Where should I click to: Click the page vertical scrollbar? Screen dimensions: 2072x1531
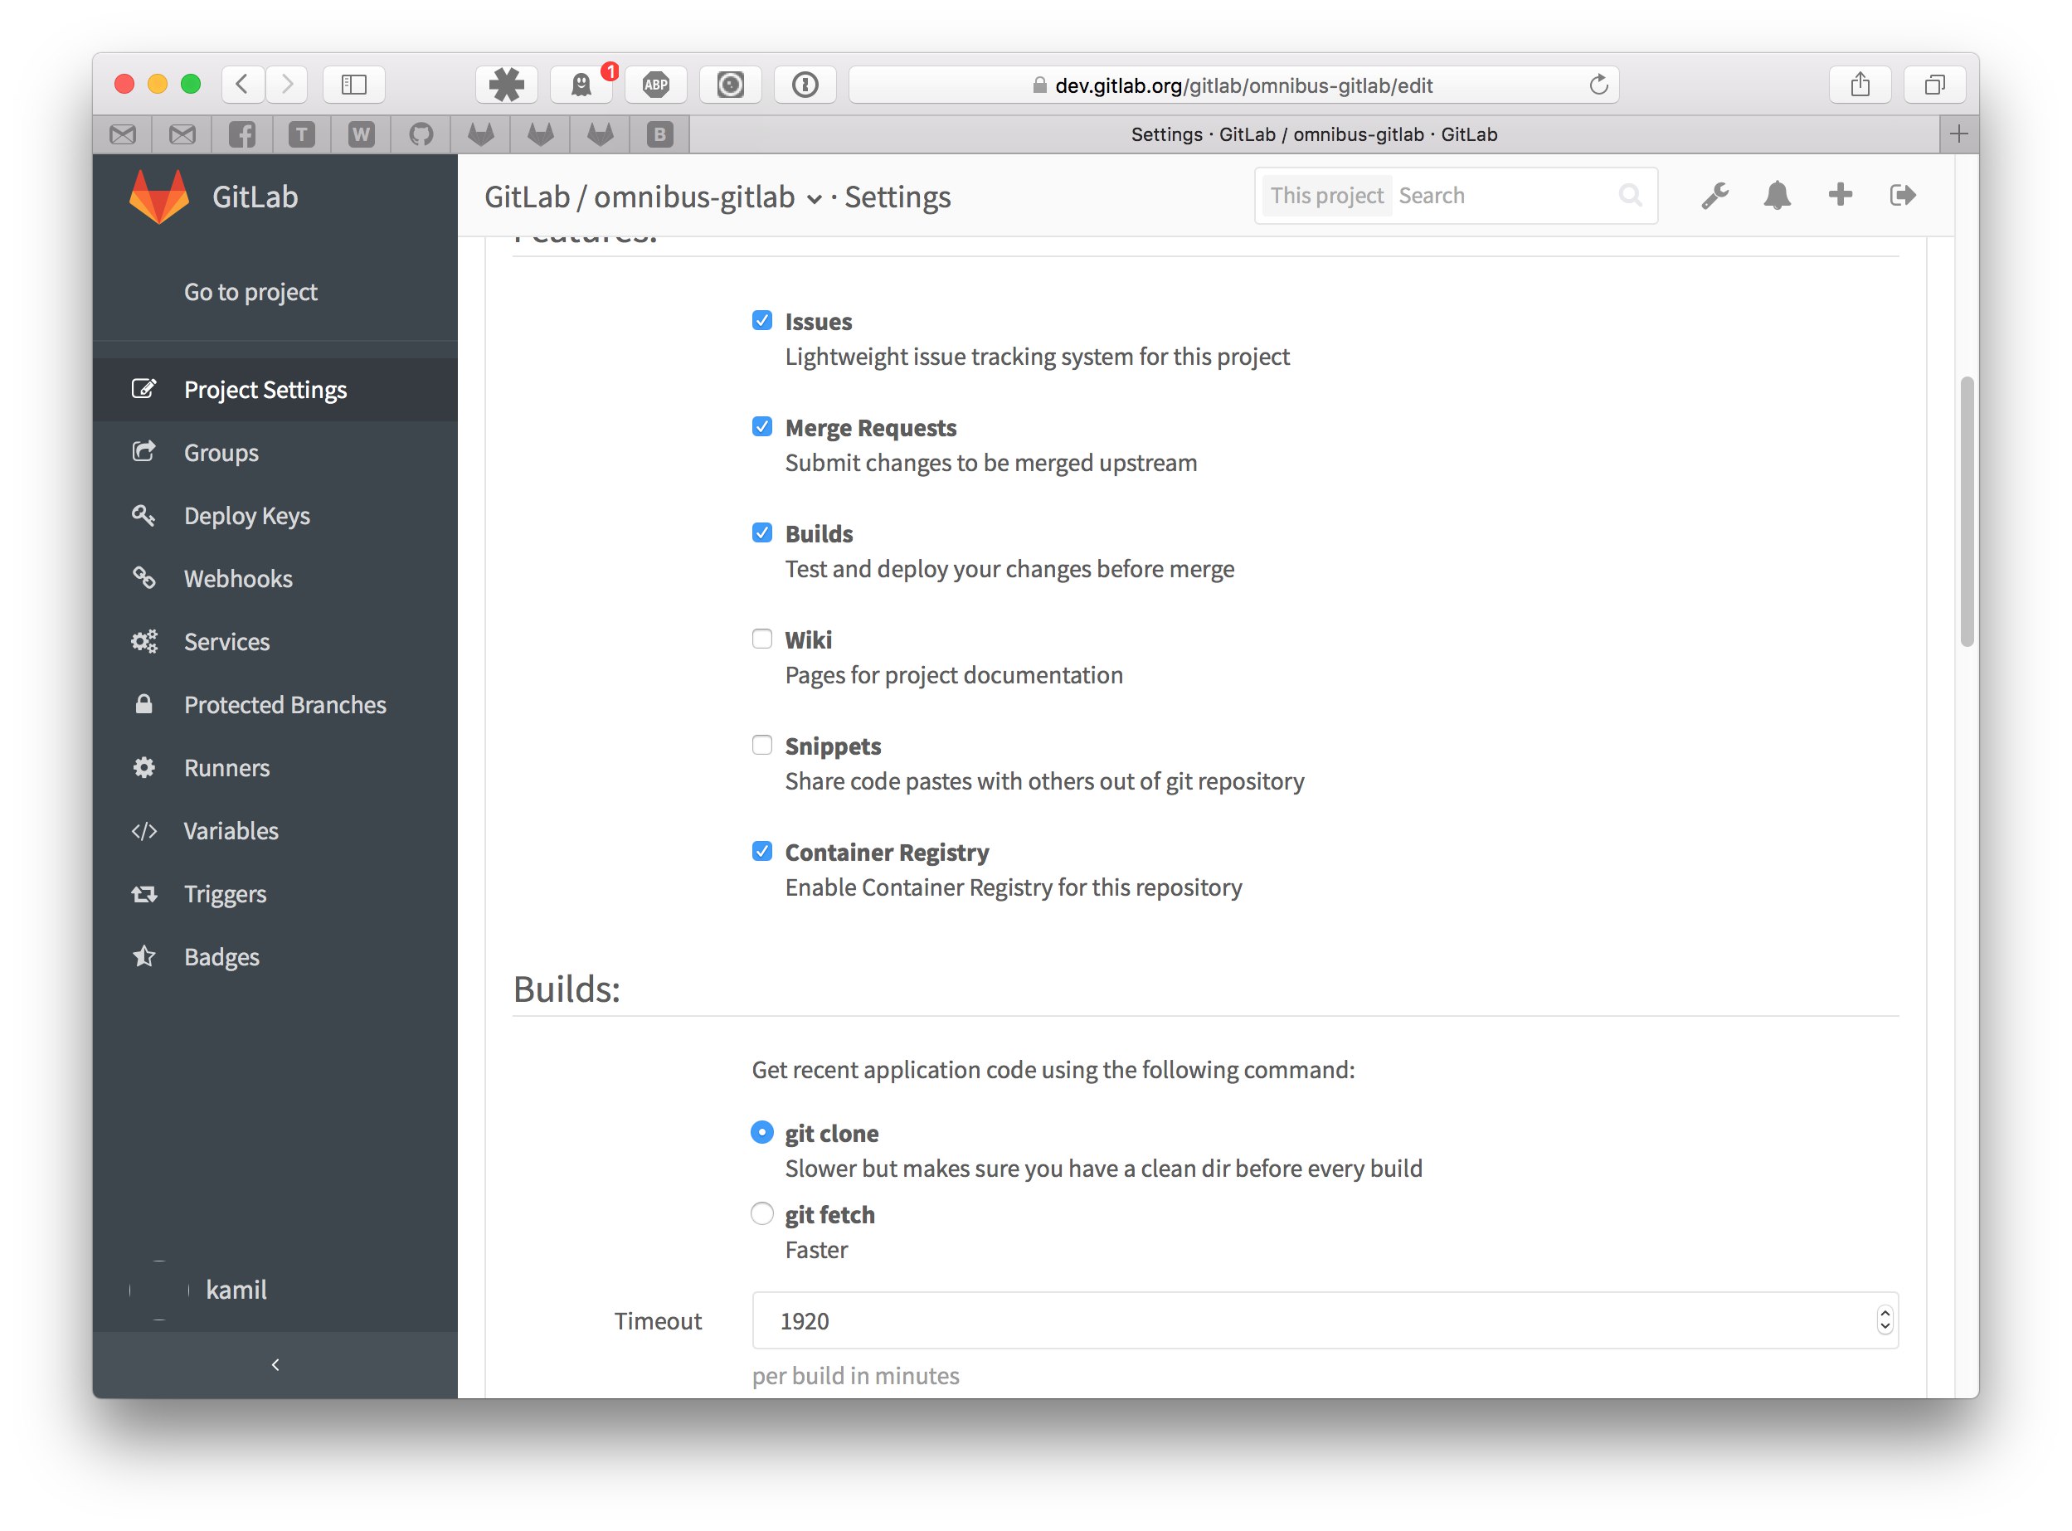pyautogui.click(x=1967, y=511)
